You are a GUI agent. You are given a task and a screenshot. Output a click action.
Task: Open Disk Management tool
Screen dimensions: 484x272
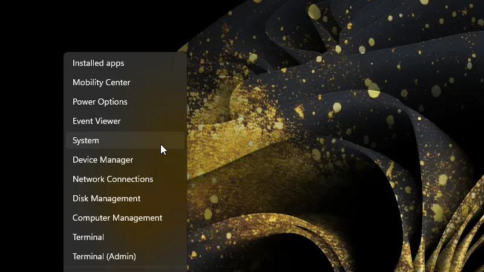pos(125,198)
